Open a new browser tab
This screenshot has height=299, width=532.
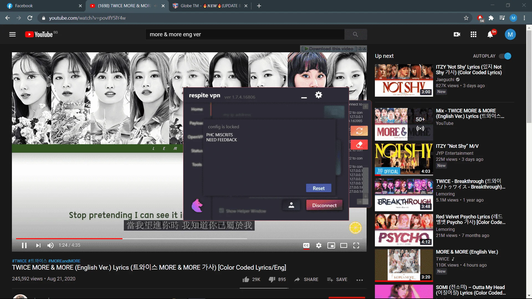coord(259,6)
